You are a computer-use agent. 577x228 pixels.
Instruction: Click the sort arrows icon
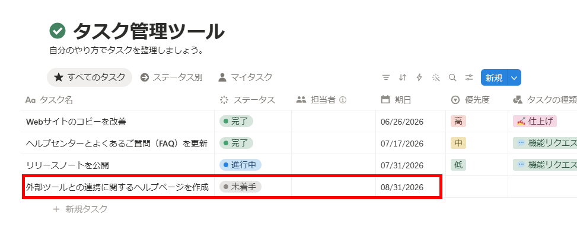pos(403,78)
